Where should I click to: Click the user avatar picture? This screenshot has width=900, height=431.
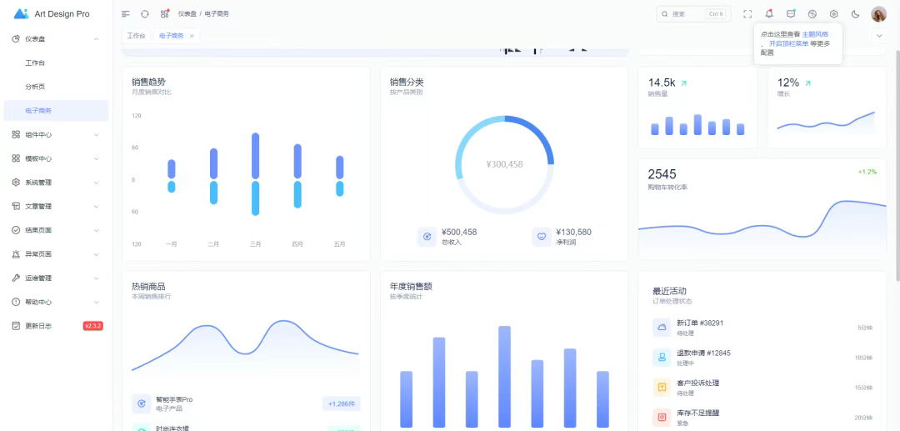(878, 14)
